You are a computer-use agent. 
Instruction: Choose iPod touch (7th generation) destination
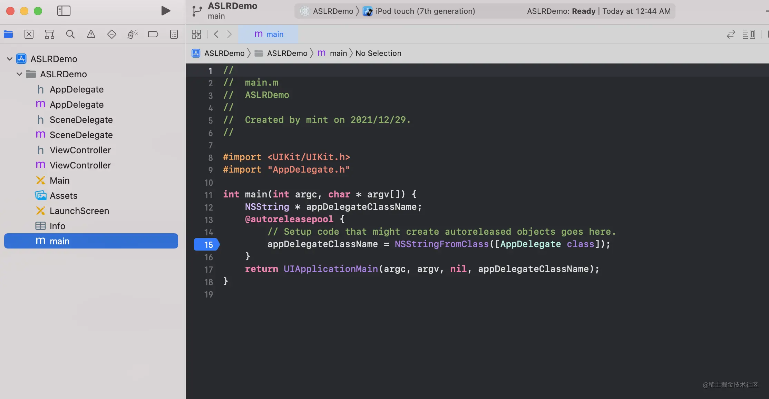coord(419,11)
